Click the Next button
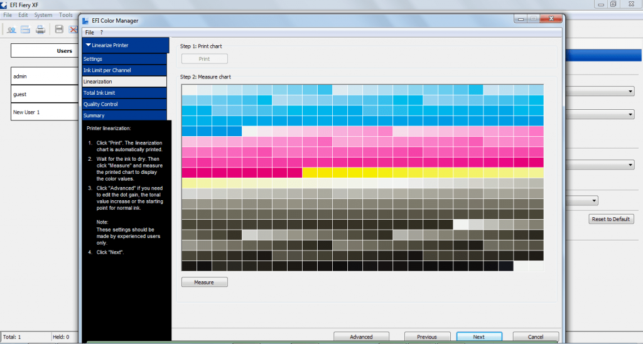The height and width of the screenshot is (344, 643). (x=479, y=336)
